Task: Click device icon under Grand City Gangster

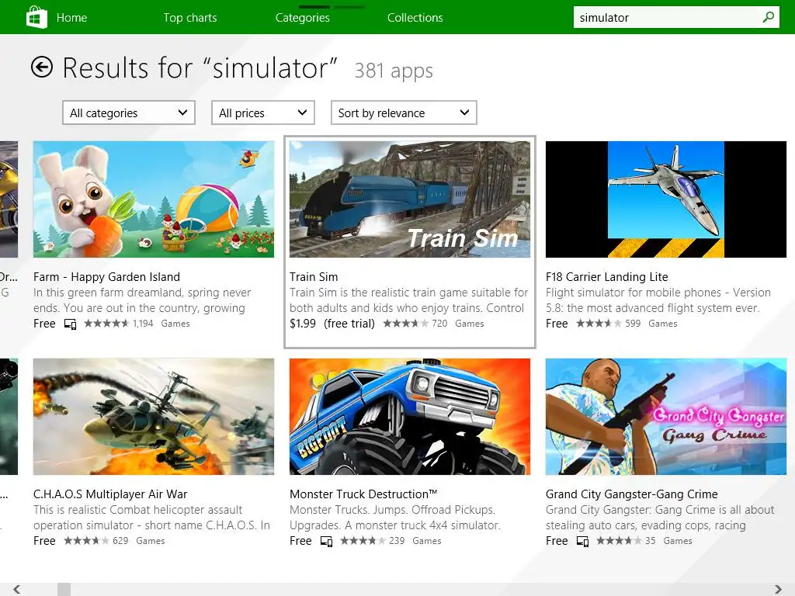Action: (582, 541)
